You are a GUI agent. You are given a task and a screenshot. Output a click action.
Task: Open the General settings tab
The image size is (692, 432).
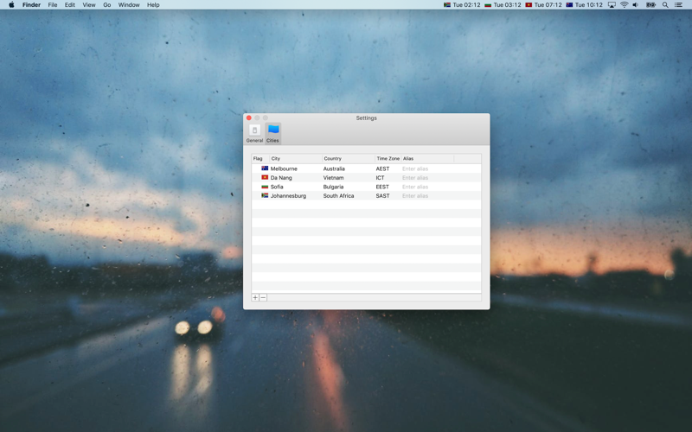tap(254, 134)
